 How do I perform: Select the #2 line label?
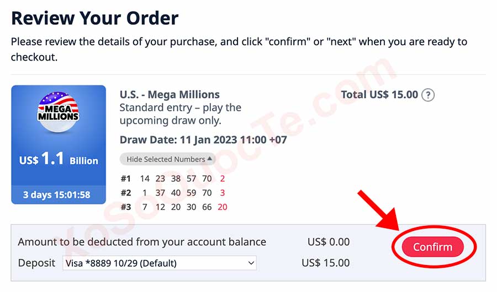126,193
